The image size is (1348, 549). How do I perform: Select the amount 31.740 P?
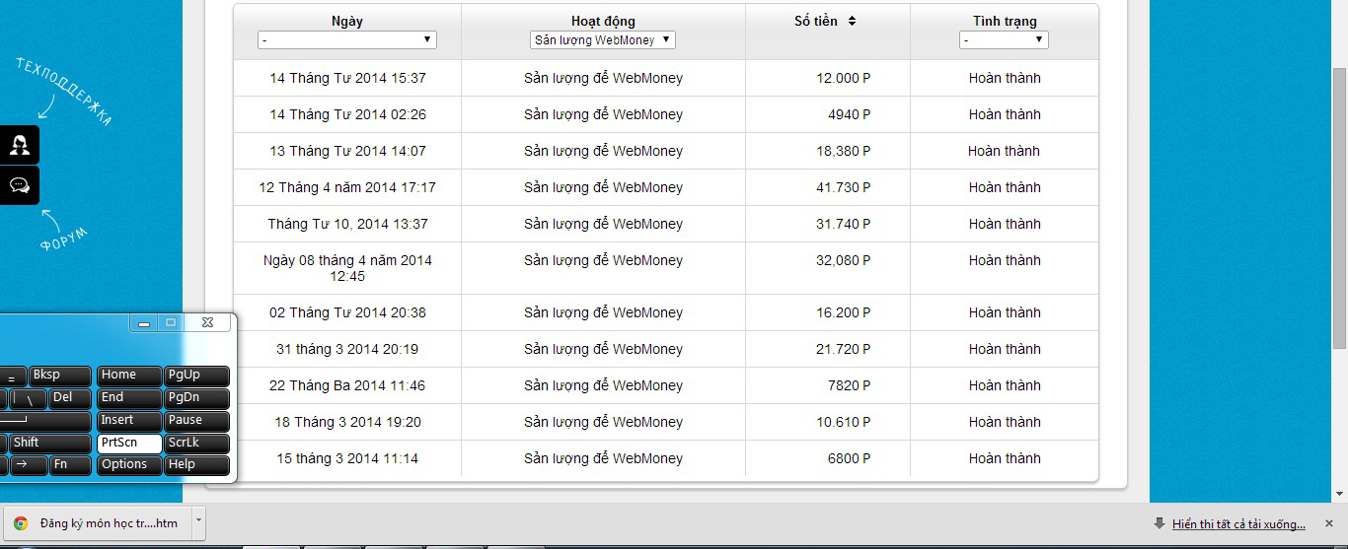(x=844, y=224)
